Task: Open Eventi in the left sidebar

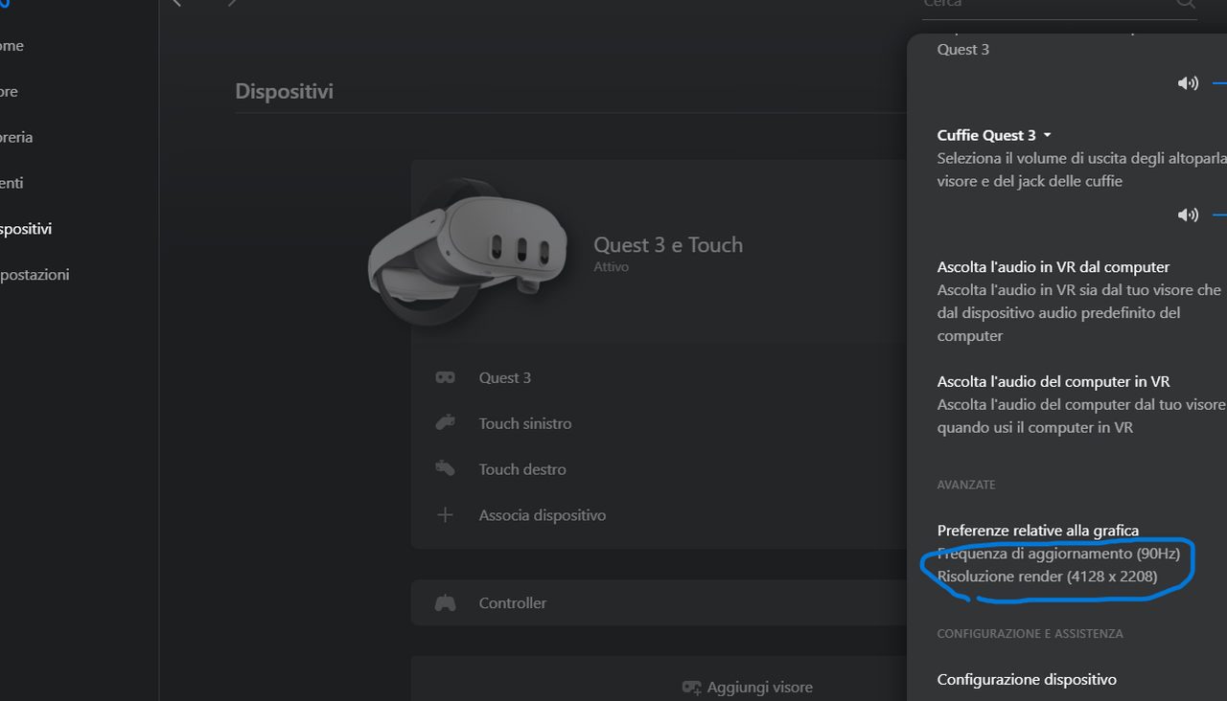Action: tap(12, 183)
